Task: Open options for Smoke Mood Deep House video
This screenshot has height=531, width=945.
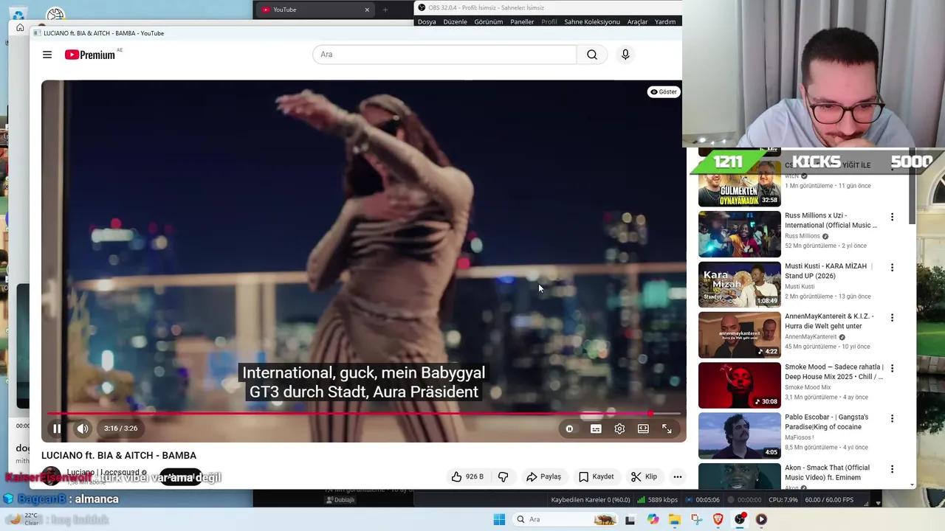Action: 892,368
